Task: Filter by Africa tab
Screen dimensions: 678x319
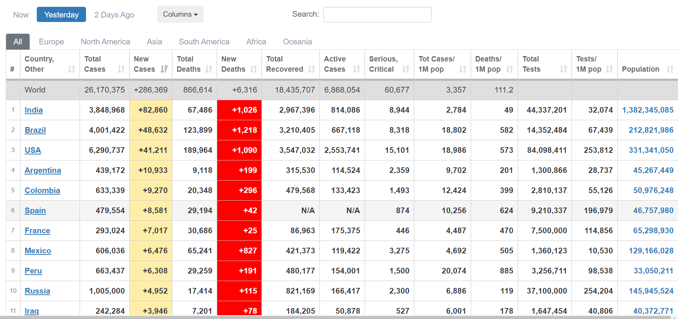Action: [x=256, y=42]
